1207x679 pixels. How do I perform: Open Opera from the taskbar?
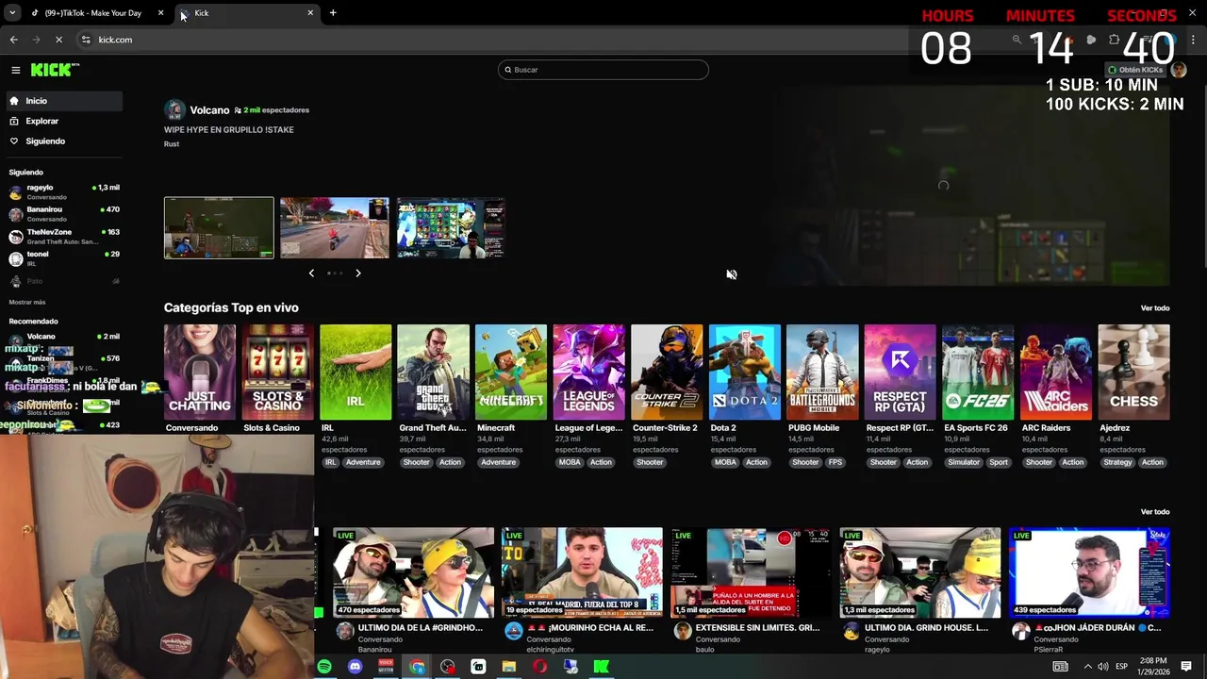(539, 667)
